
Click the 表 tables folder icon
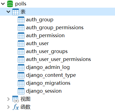click(16, 12)
